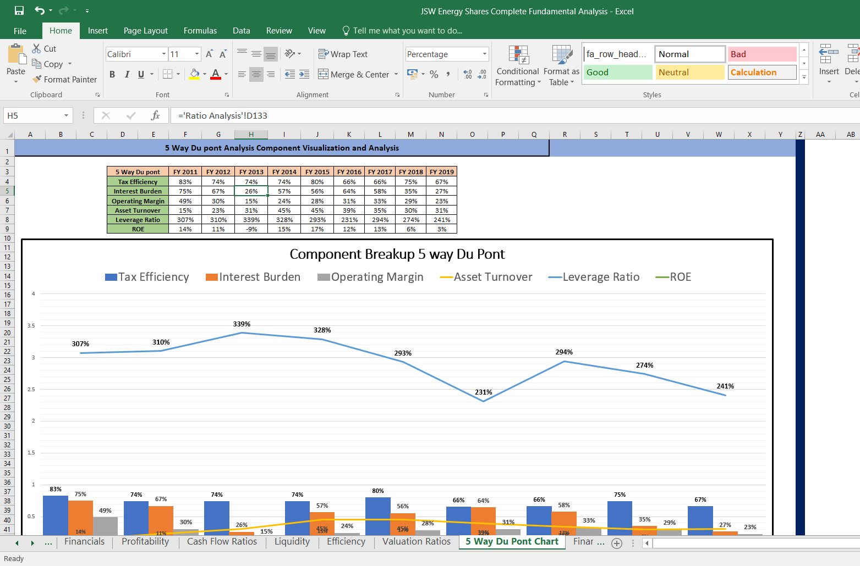
Task: Expand the Percentage number format dropdown
Action: point(485,54)
